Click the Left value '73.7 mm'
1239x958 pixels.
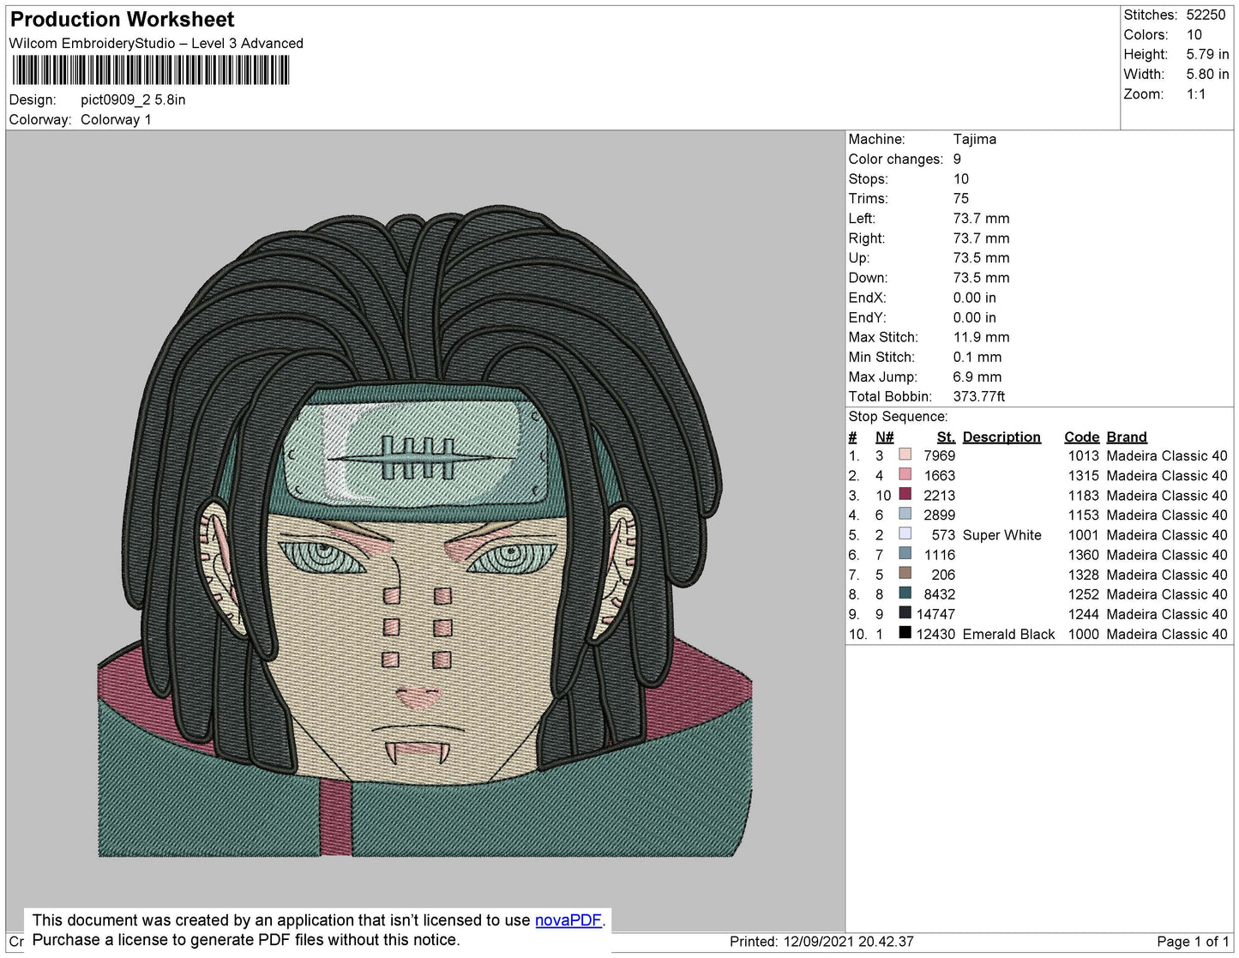click(982, 218)
